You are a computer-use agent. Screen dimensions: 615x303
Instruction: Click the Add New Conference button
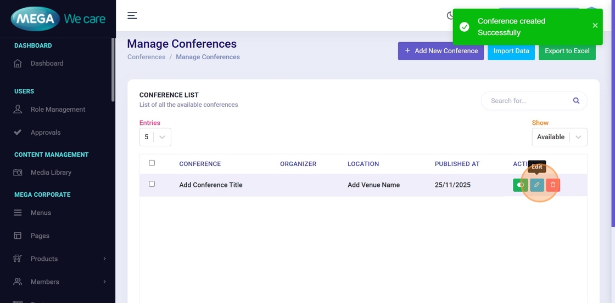[x=440, y=51]
